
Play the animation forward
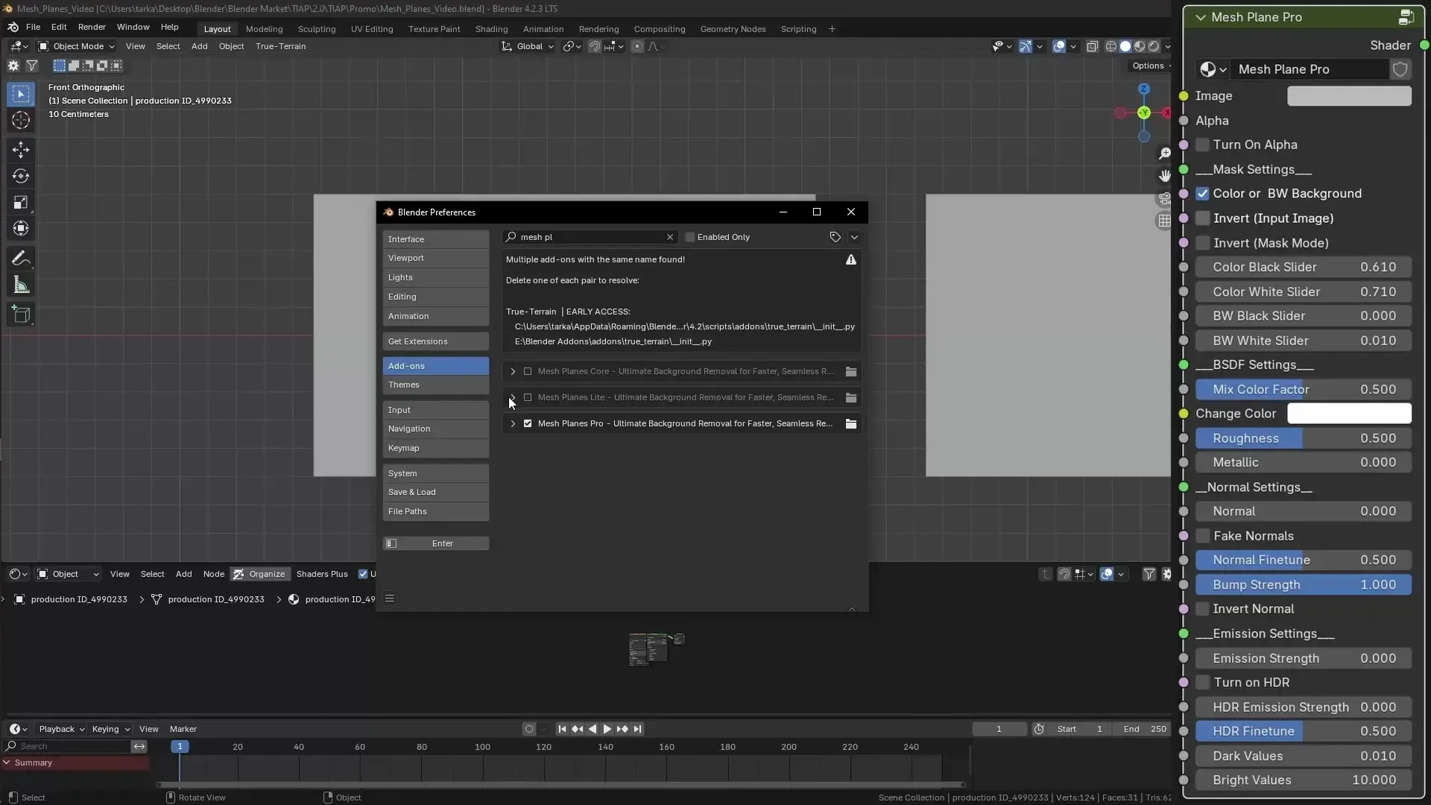click(607, 729)
